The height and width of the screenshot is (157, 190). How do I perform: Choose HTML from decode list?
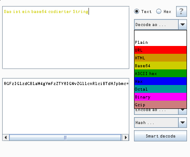(x=161, y=58)
